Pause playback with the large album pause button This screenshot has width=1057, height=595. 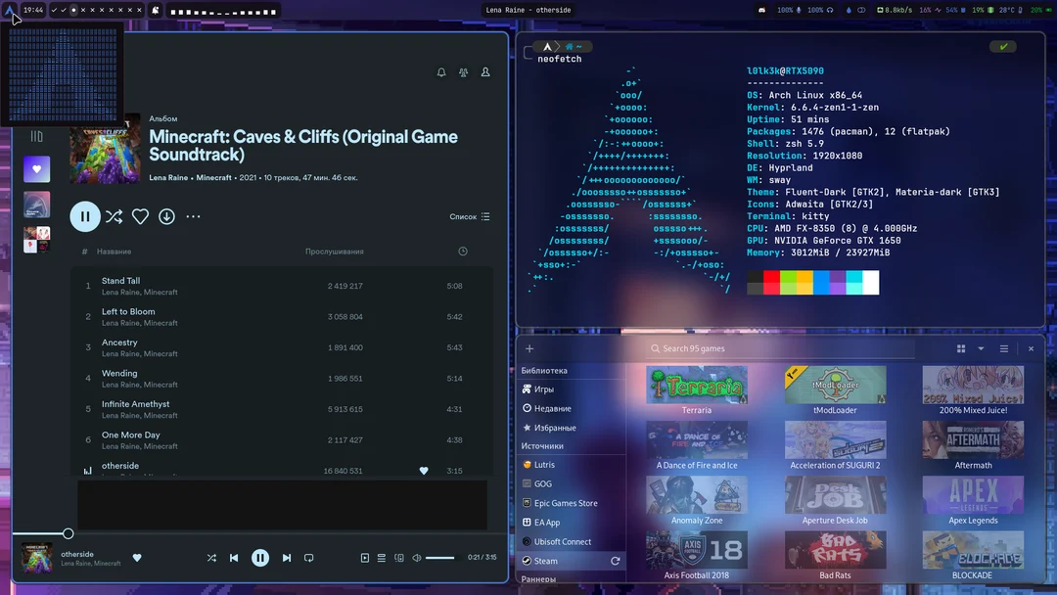85,216
